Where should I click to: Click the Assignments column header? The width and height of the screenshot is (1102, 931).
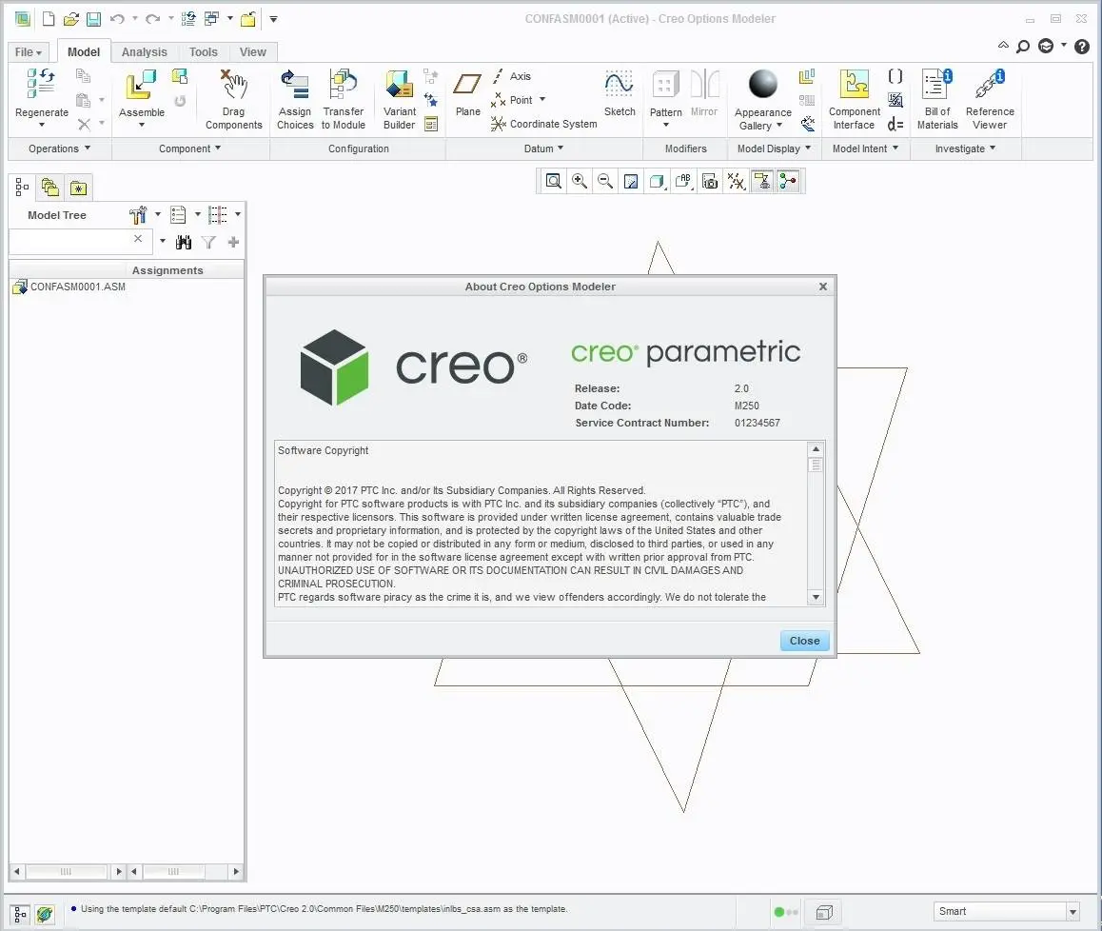click(x=167, y=270)
